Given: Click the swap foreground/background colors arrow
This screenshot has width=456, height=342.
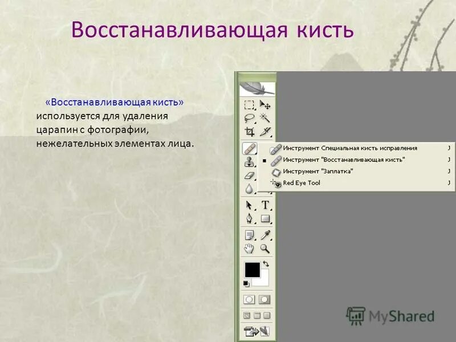Looking at the screenshot, I should [x=267, y=263].
